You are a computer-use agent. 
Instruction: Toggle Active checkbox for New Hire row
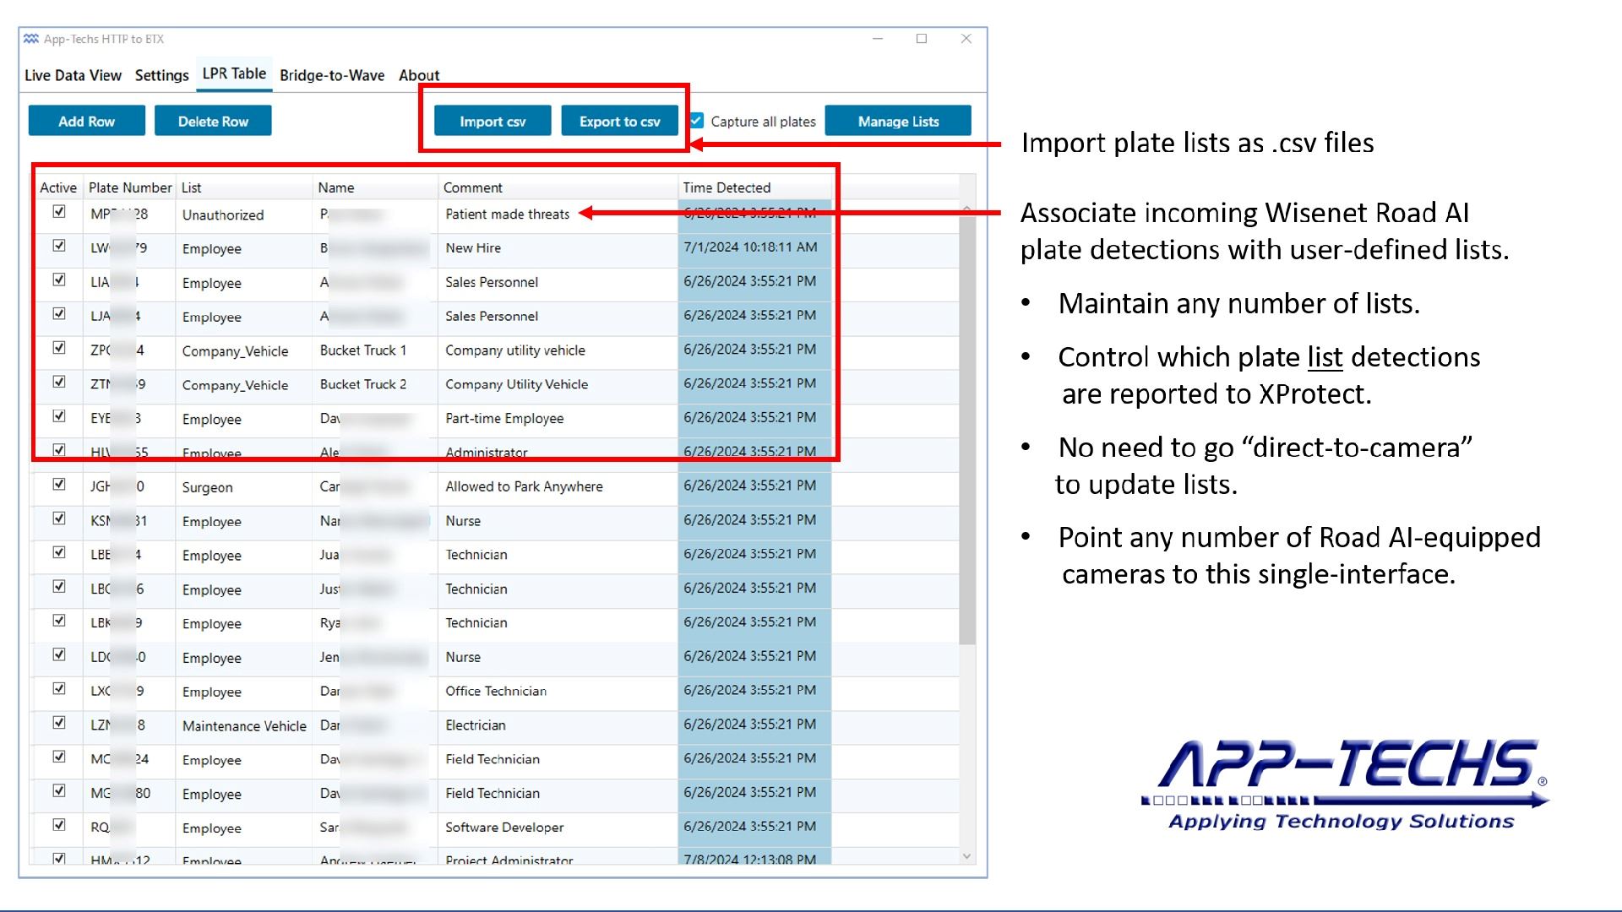[59, 246]
